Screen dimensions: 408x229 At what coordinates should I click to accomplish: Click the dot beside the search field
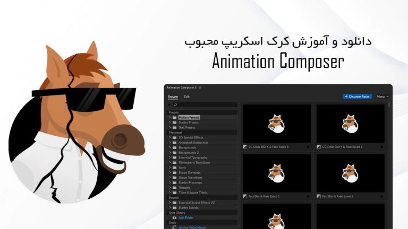169,104
